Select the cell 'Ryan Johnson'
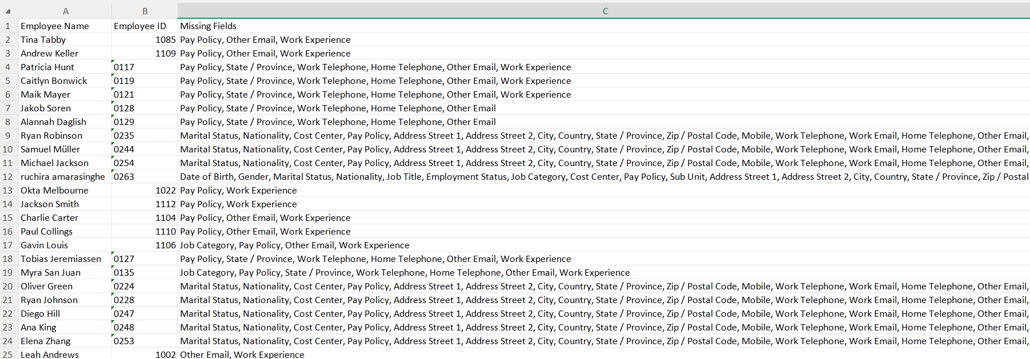 coord(65,300)
